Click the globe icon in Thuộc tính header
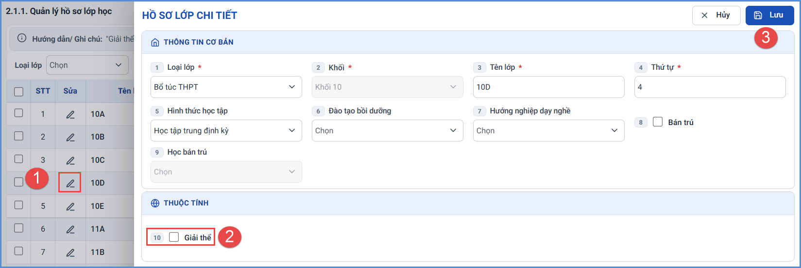The height and width of the screenshot is (268, 801). click(x=155, y=203)
